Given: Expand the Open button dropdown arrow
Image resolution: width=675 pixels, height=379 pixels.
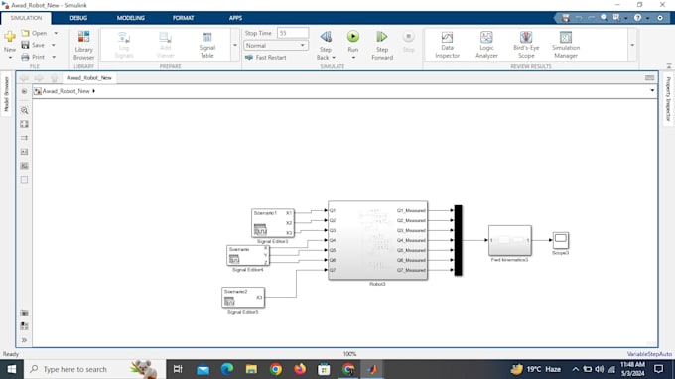Looking at the screenshot, I should (x=56, y=33).
